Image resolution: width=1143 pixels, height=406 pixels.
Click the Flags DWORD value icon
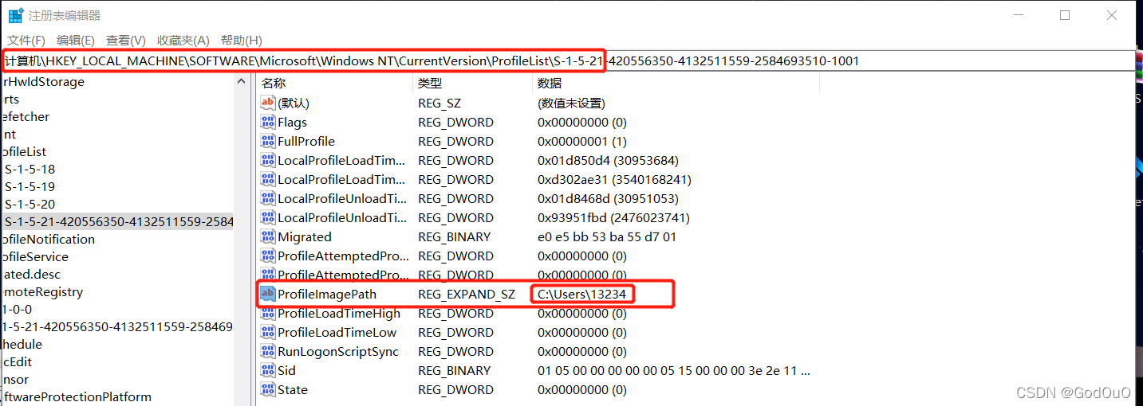pyautogui.click(x=268, y=122)
